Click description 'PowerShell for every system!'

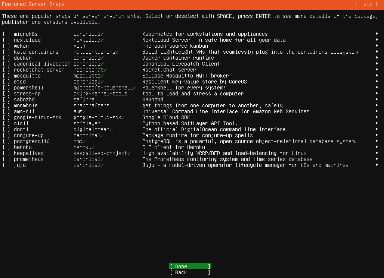(x=184, y=88)
